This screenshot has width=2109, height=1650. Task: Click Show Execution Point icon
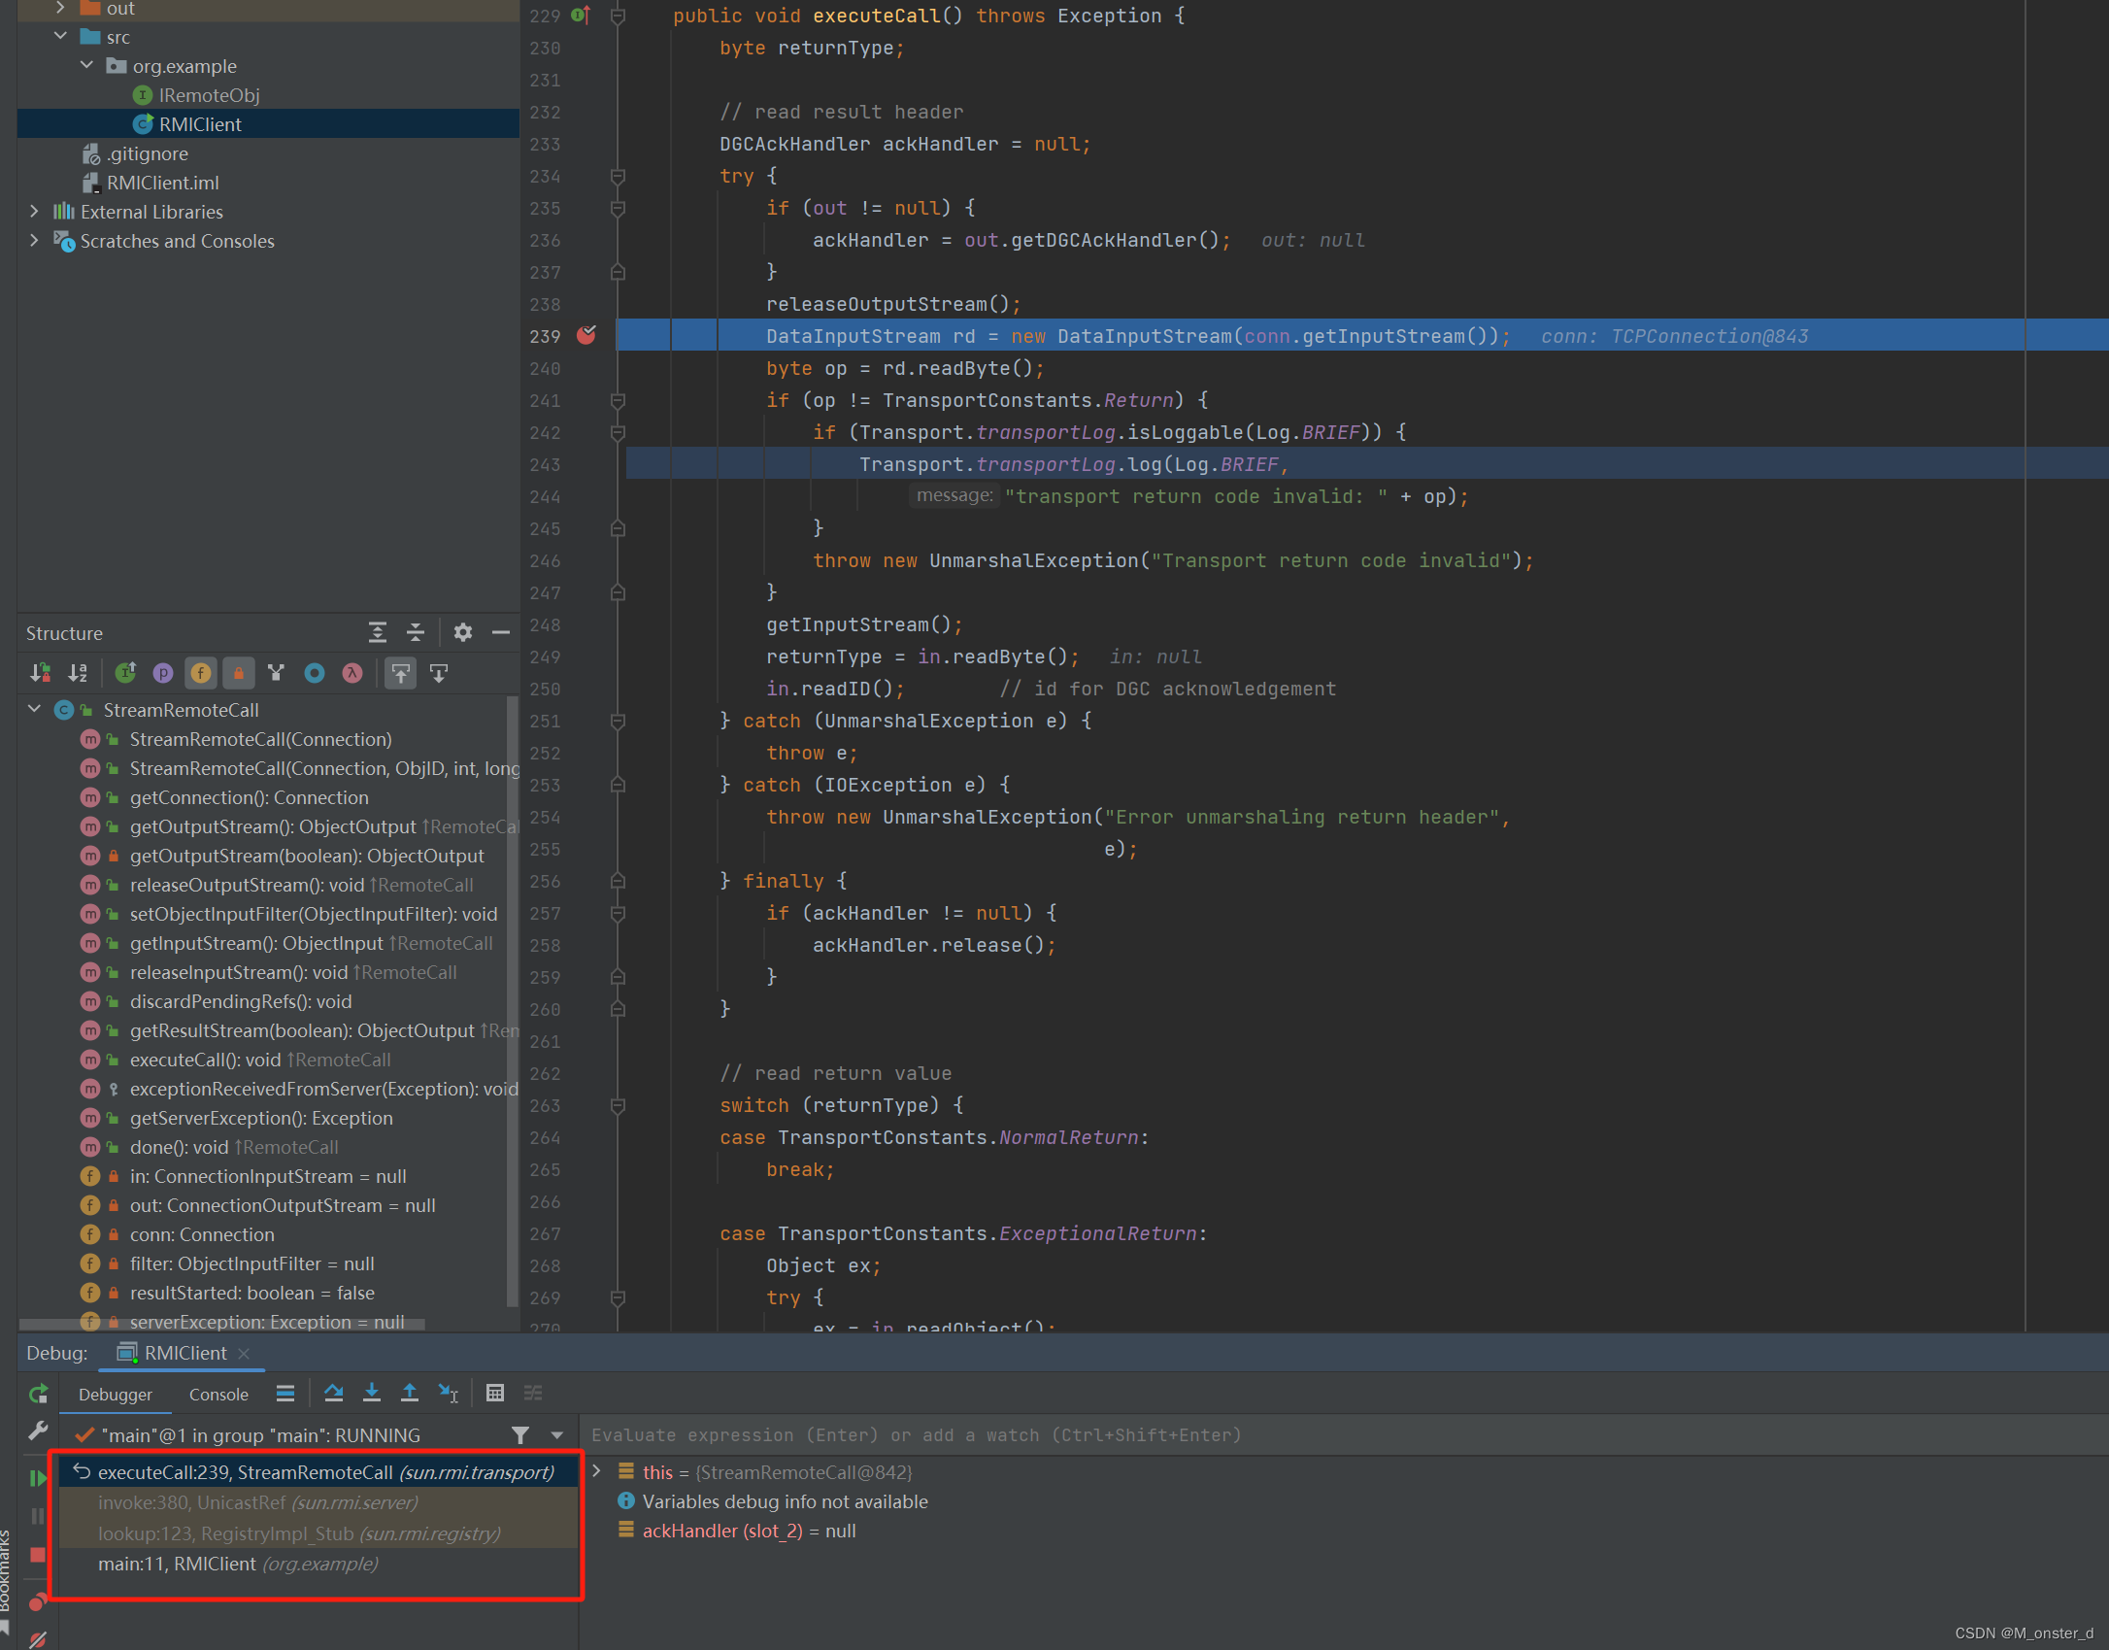coord(285,1394)
